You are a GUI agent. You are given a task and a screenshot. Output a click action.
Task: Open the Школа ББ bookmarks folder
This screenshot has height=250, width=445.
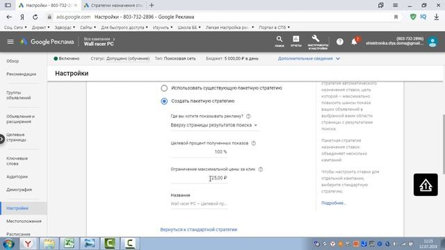[x=189, y=28]
